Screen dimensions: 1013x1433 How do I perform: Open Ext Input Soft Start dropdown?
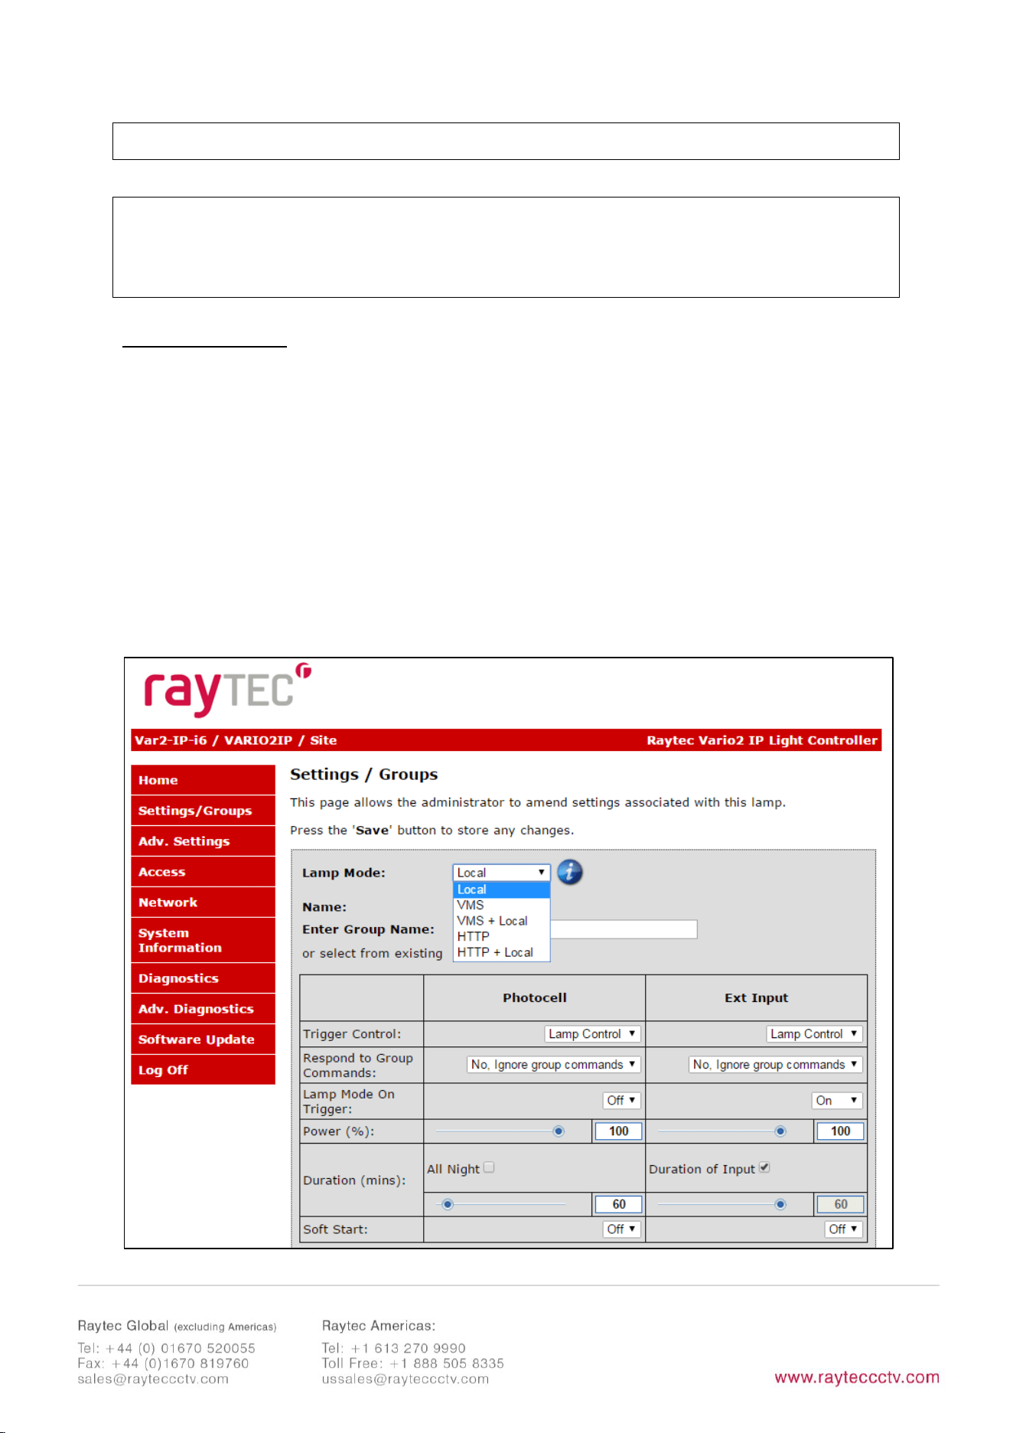click(844, 1229)
